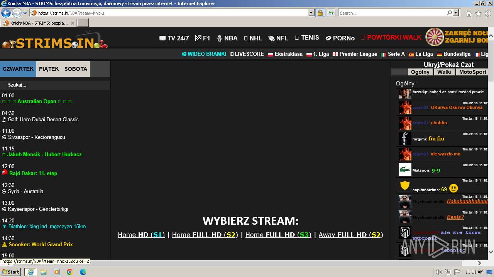Select the Knicks NBA - STRIMS tab
Viewport: 494px width, 277px height.
39,23
